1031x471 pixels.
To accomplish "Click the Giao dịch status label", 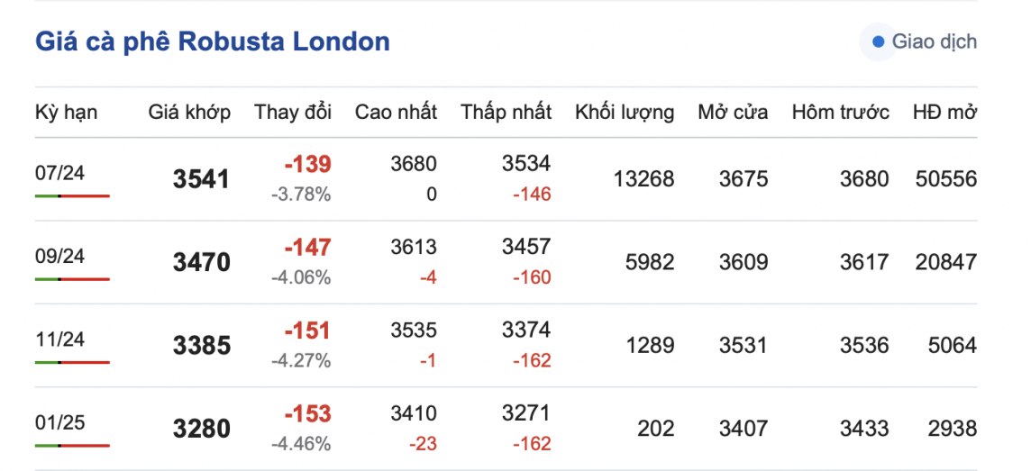I will [934, 41].
